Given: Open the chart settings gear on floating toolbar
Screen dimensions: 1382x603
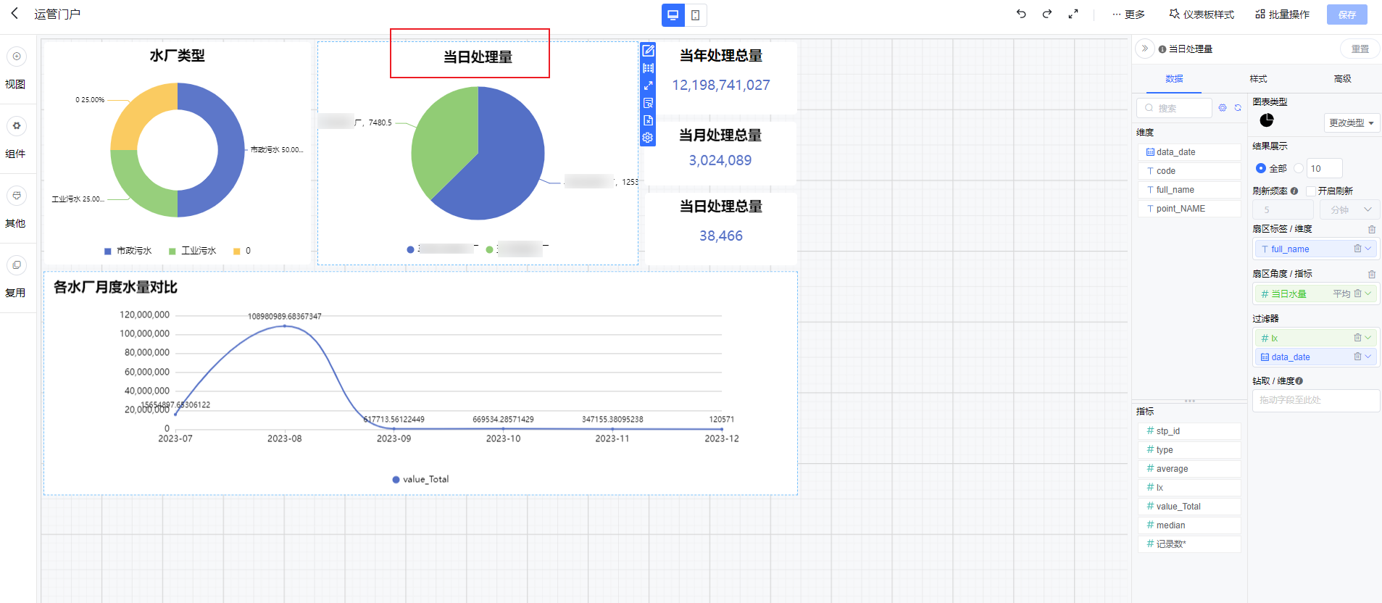Looking at the screenshot, I should (x=648, y=138).
